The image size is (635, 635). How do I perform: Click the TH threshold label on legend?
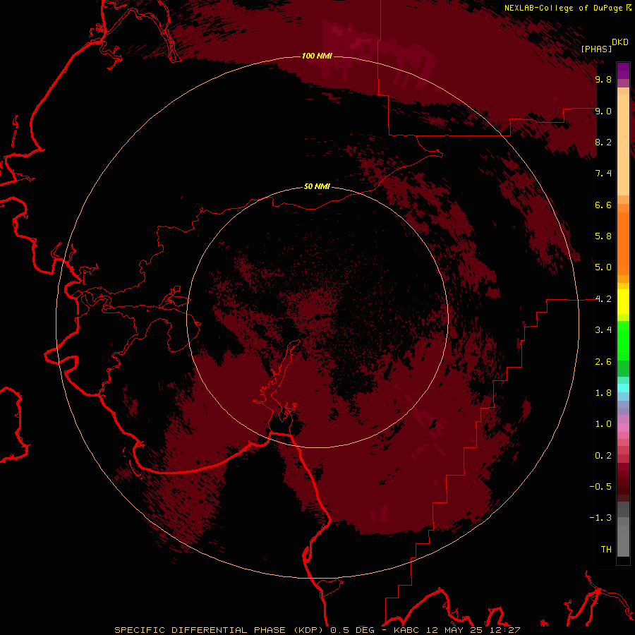click(606, 550)
